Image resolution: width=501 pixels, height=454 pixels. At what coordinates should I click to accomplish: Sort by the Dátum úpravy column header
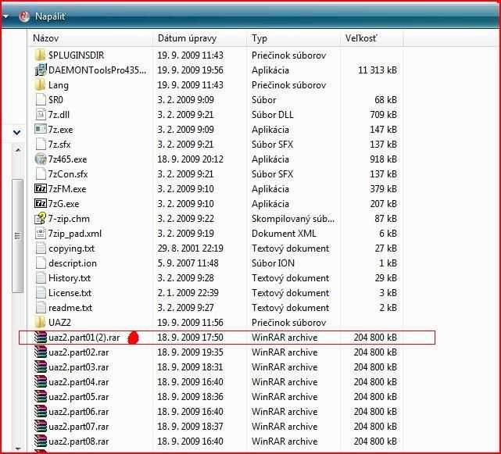[187, 38]
